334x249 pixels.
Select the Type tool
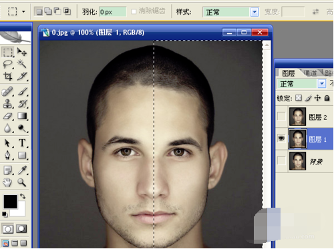[22, 143]
